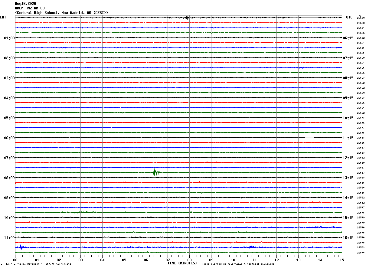Click the TIME (MINUTES) axis label
This screenshot has height=268, width=366.
pyautogui.click(x=182, y=263)
